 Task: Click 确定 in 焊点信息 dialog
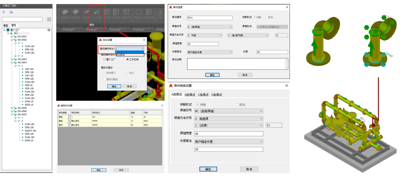coord(212,75)
